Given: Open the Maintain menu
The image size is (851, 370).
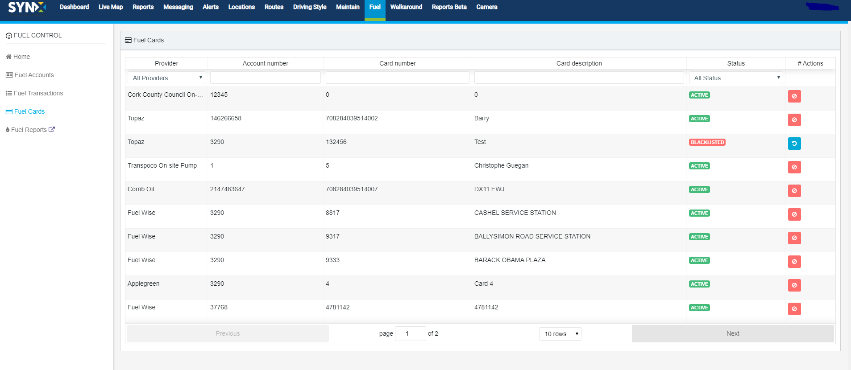Looking at the screenshot, I should (348, 7).
